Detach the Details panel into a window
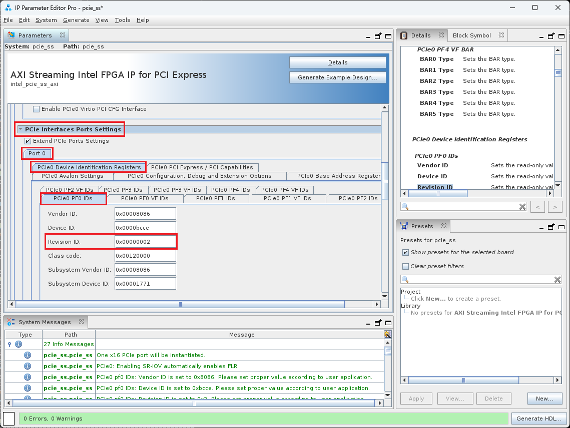This screenshot has height=428, width=570. pos(551,36)
